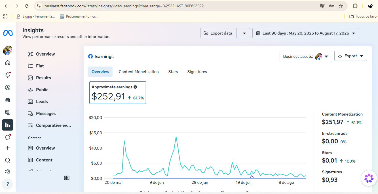
Task: Switch to the Stars tab
Action: [173, 72]
